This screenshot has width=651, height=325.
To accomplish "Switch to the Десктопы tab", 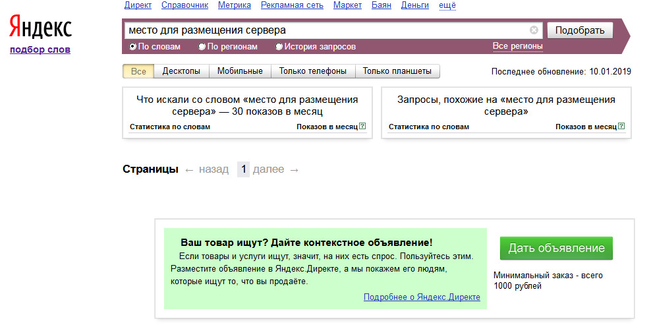I will [181, 71].
